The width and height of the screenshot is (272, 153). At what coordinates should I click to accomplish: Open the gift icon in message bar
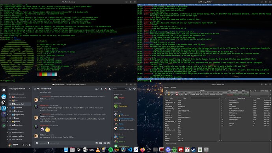[x=97, y=143]
